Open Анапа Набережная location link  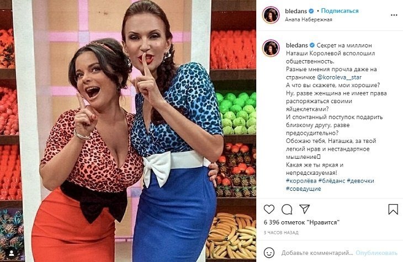[x=309, y=19]
